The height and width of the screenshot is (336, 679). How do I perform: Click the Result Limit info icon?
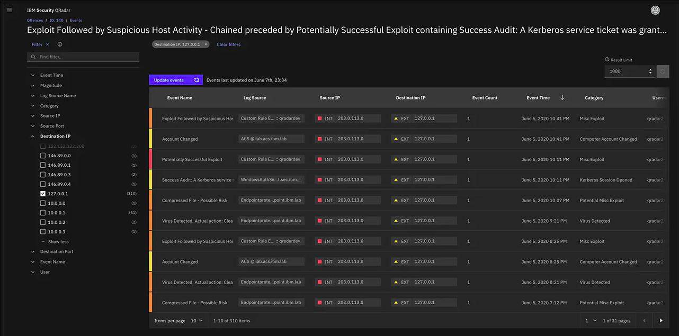point(607,60)
